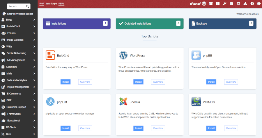Install WHMCS

point(211,128)
